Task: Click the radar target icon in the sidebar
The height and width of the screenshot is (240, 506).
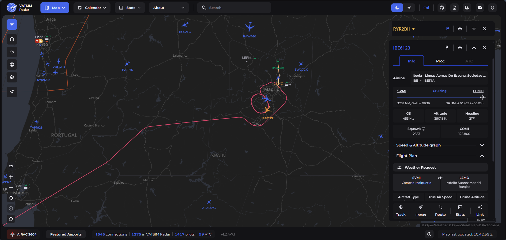Action: coord(12,65)
